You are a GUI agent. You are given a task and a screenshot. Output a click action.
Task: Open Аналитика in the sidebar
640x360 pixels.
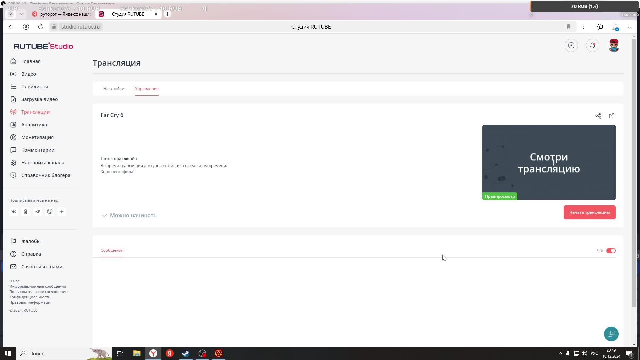(34, 125)
